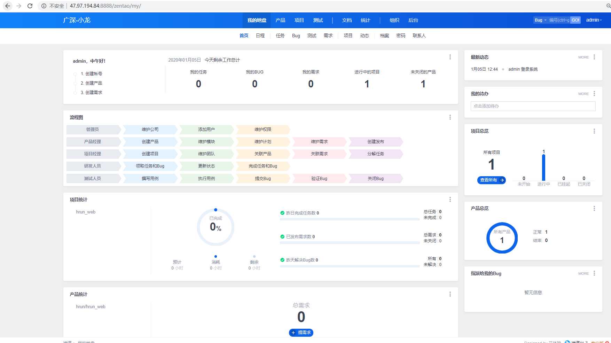This screenshot has height=343, width=611.
Task: Switch to 动态 sub-tab
Action: click(x=365, y=36)
